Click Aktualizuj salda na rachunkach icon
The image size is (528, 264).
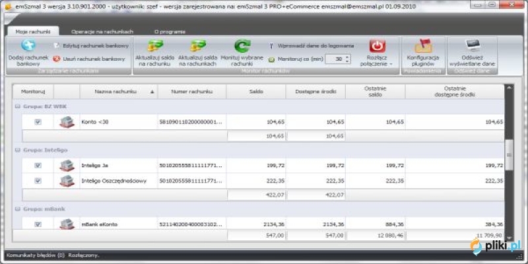click(198, 46)
